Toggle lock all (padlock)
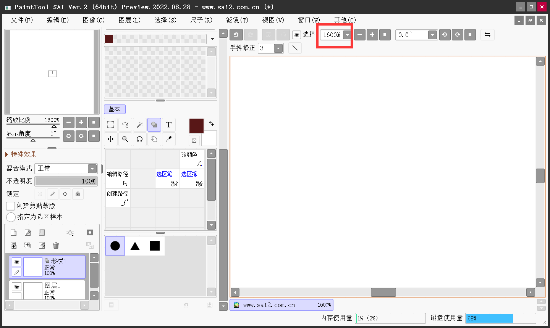Viewport: 550px width, 328px height. pyautogui.click(x=78, y=194)
